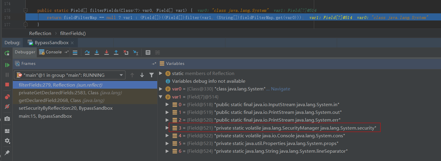The width and height of the screenshot is (441, 161).
Task: Stop the debug session
Action: click(x=7, y=85)
